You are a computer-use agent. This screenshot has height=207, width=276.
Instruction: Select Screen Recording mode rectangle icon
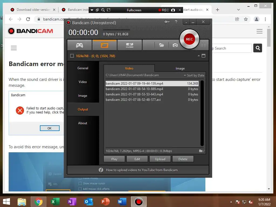tap(104, 45)
